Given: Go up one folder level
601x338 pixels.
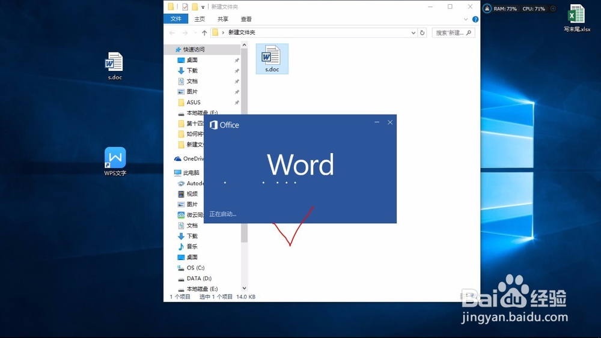Looking at the screenshot, I should [204, 33].
